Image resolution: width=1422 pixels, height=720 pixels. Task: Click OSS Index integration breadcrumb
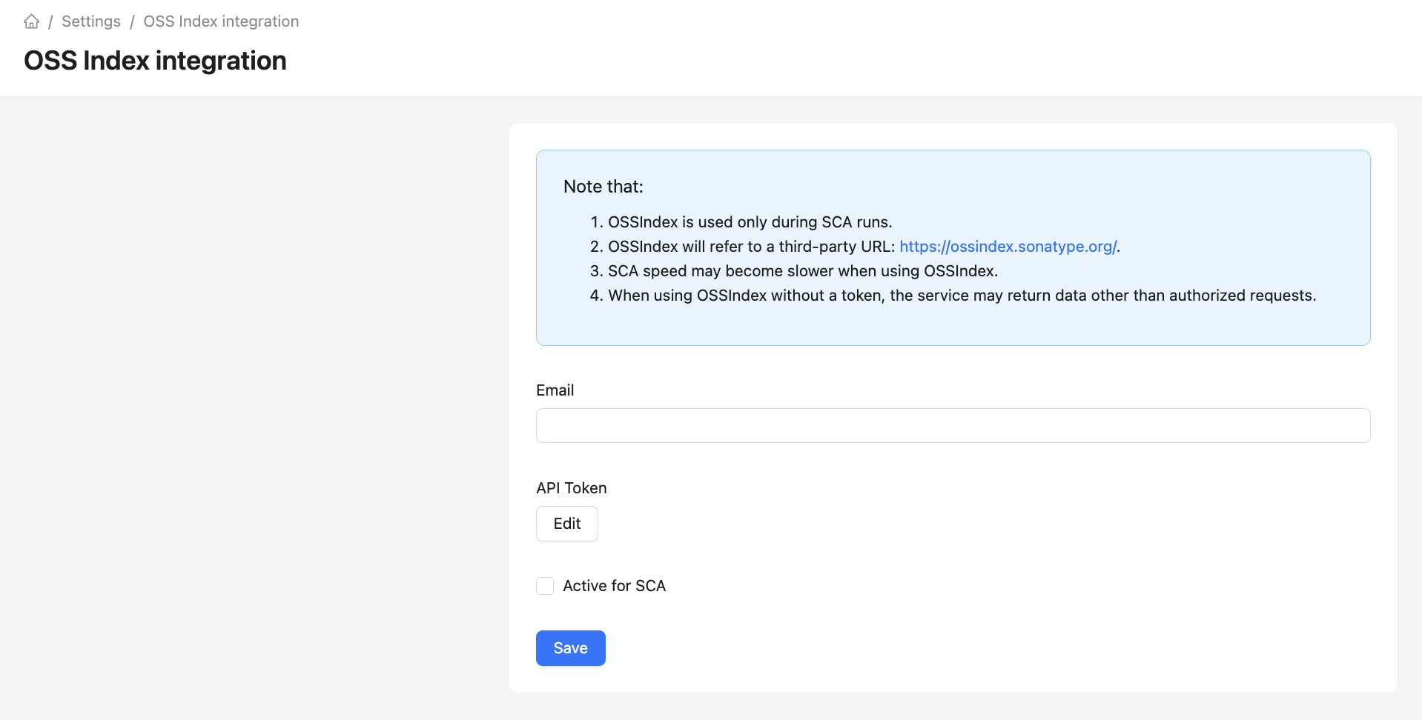pyautogui.click(x=221, y=21)
